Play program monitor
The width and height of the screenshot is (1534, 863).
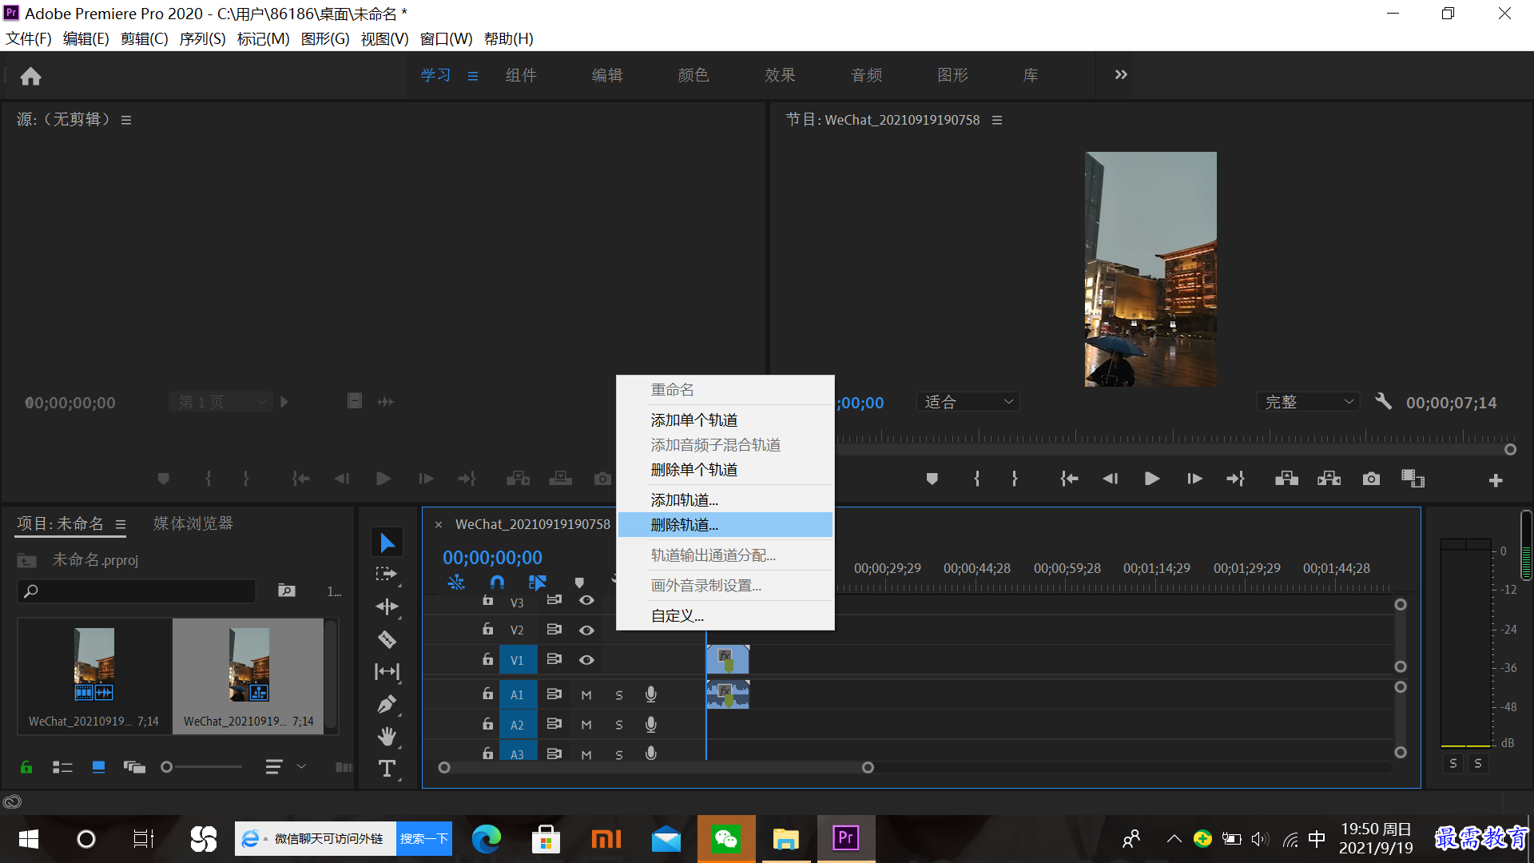[x=1151, y=479]
